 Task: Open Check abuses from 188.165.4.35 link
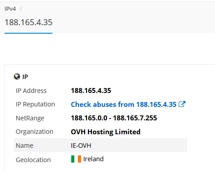point(124,104)
